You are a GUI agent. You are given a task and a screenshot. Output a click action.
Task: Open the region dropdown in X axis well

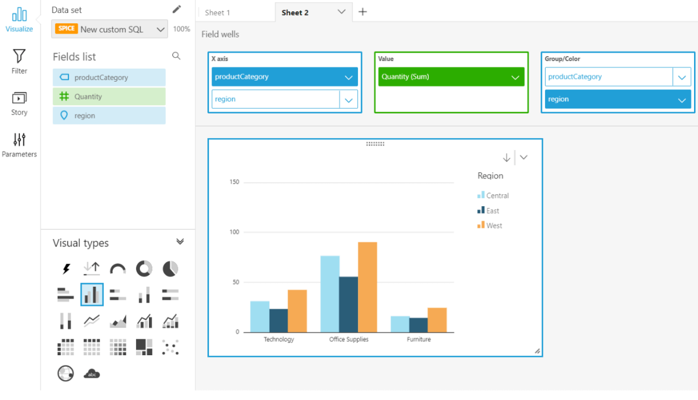click(348, 99)
